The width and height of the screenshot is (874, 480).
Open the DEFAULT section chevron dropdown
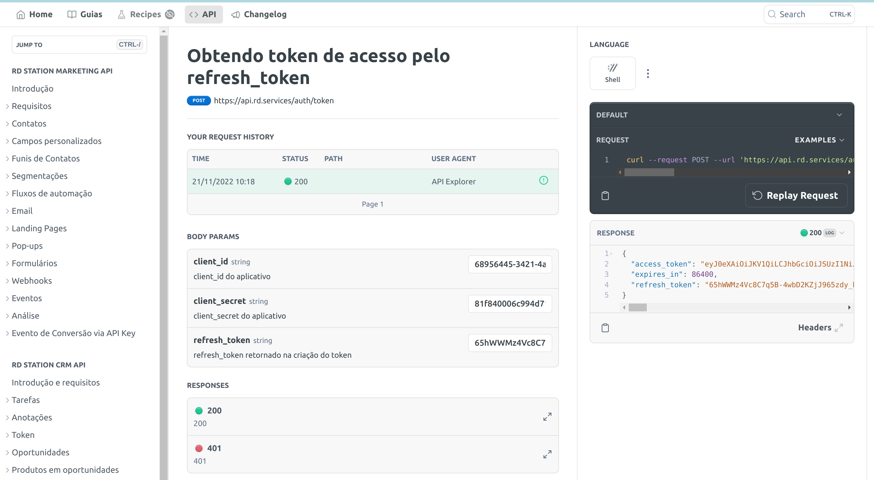839,115
